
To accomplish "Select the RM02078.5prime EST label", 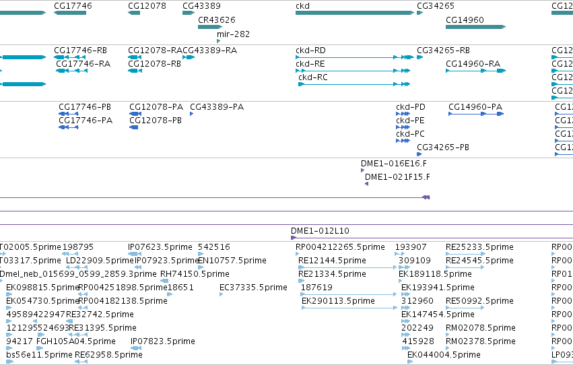I will 481,328.
